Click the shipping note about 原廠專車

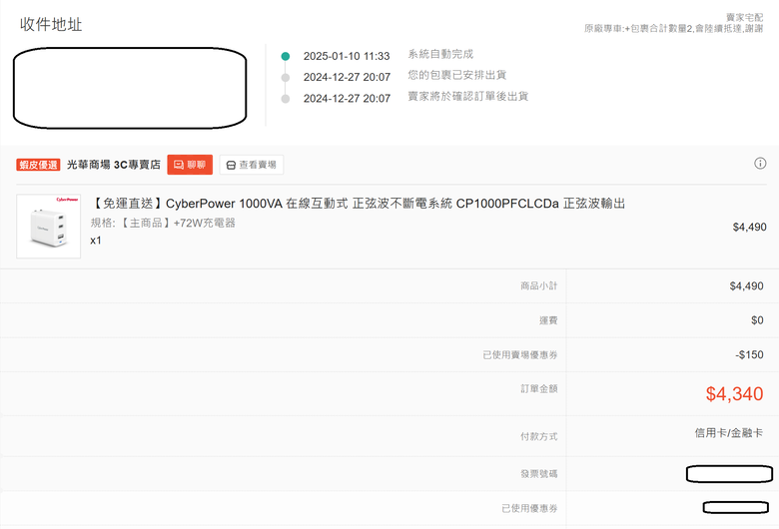coord(673,28)
